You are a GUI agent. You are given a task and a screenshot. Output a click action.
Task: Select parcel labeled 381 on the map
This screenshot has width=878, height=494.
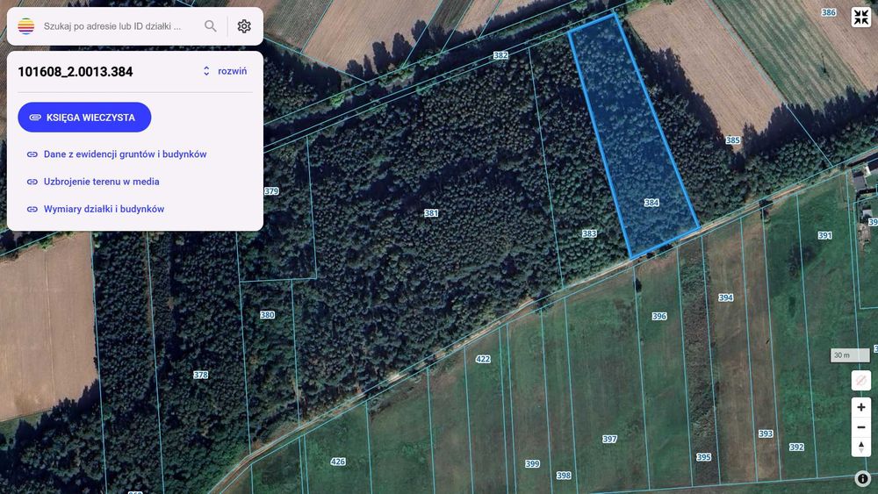pyautogui.click(x=431, y=213)
